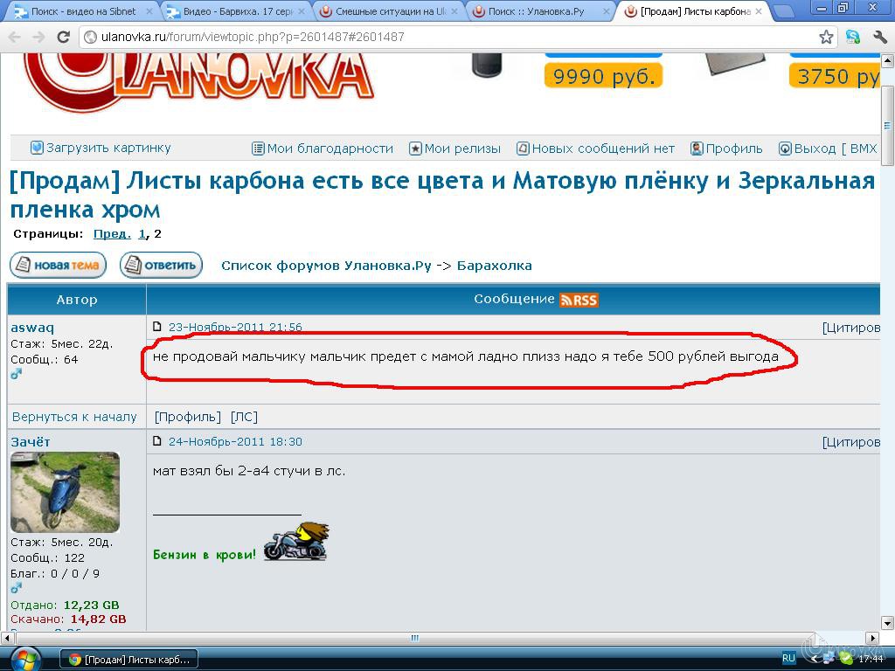The width and height of the screenshot is (895, 671).
Task: Click Chrome taskbar button [Продам] Листы
Action: (x=129, y=660)
